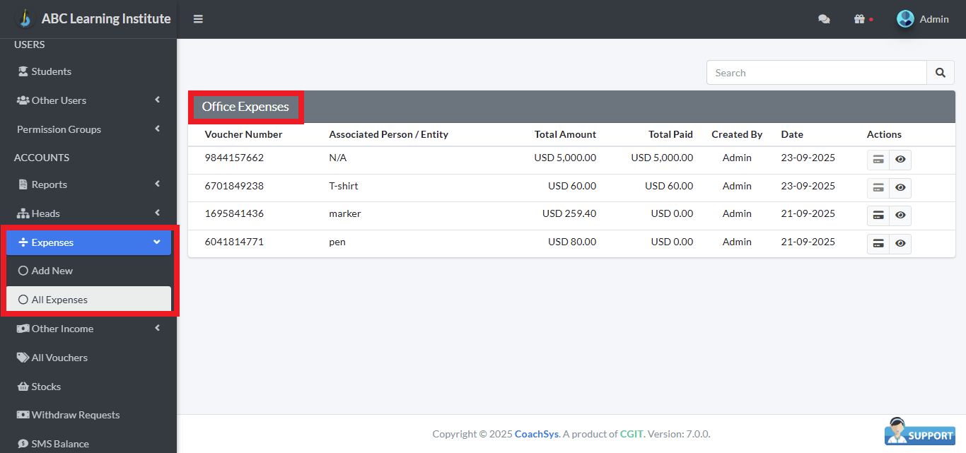
Task: View voucher 1695841436 using eye icon
Action: click(900, 216)
